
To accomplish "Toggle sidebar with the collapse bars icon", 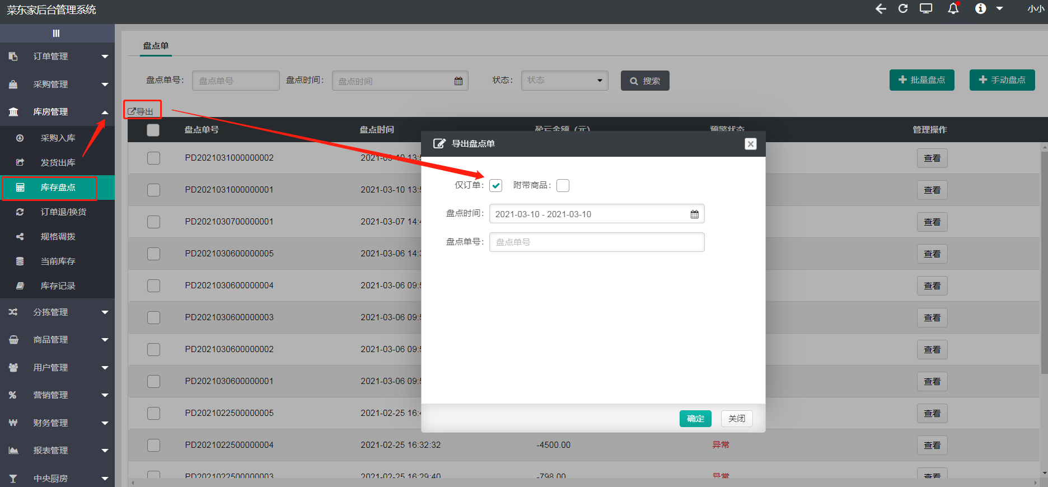I will [x=56, y=34].
